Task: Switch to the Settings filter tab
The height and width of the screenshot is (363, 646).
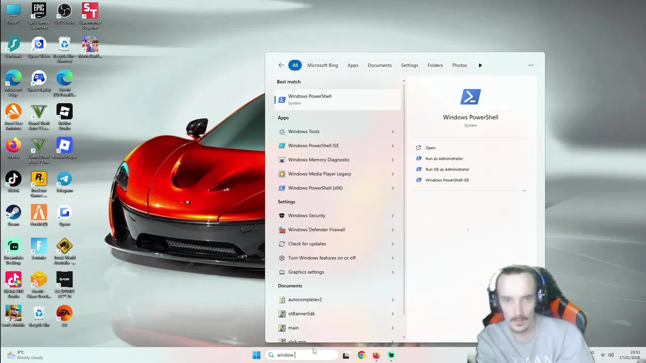Action: coord(409,65)
